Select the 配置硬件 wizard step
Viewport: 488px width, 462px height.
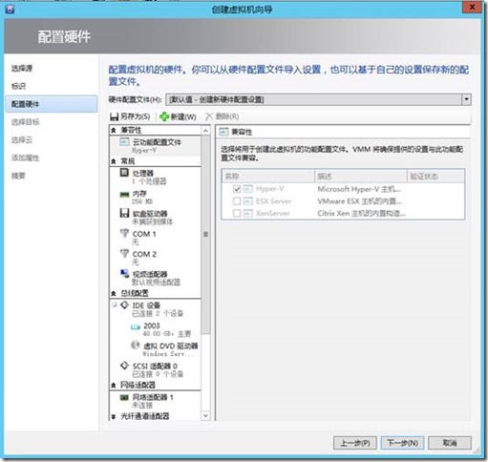[52, 104]
